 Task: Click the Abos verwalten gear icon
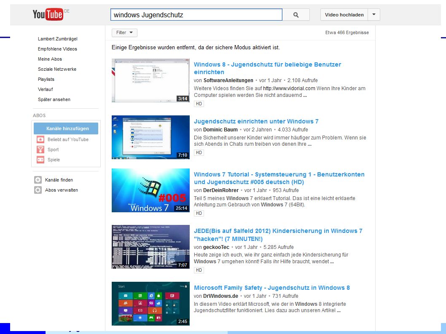coord(38,190)
